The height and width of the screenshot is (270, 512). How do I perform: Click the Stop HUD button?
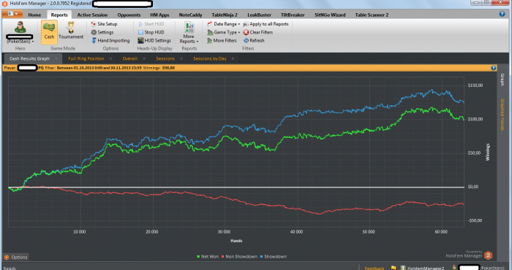click(151, 32)
